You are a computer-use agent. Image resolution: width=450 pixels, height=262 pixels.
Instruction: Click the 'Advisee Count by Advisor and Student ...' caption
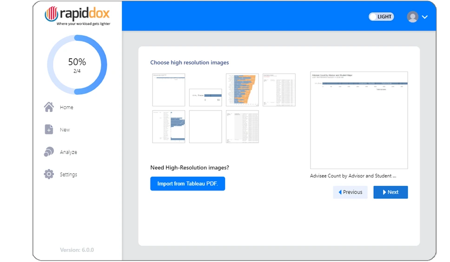pyautogui.click(x=353, y=176)
